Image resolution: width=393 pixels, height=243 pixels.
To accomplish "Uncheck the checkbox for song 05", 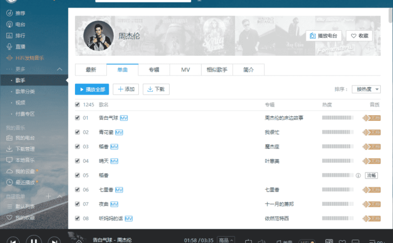I will pyautogui.click(x=77, y=175).
